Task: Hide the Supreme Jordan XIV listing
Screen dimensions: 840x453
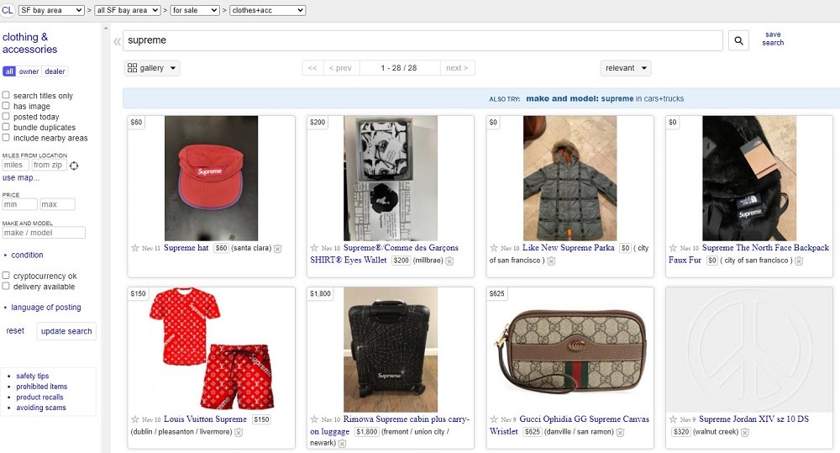Action: tap(744, 433)
